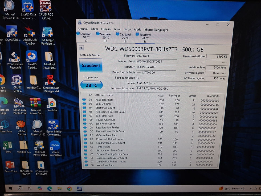Open the Arquivo menu
This screenshot has height=196, width=261.
pyautogui.click(x=82, y=29)
